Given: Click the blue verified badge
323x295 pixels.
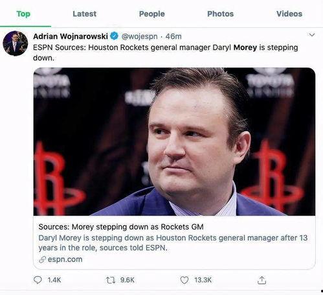Looking at the screenshot, I should (115, 36).
